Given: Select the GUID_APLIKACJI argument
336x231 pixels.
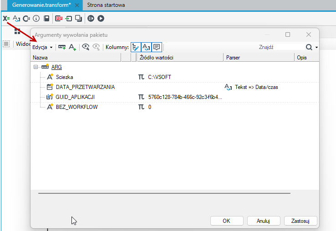Looking at the screenshot, I should click(x=75, y=97).
